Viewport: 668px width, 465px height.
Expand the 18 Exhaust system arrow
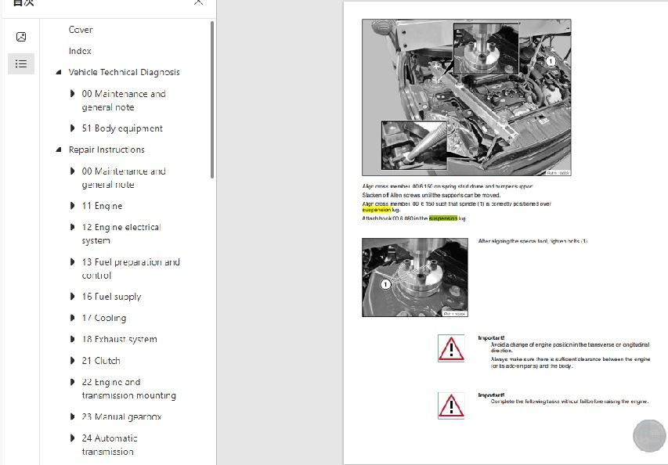click(x=72, y=340)
